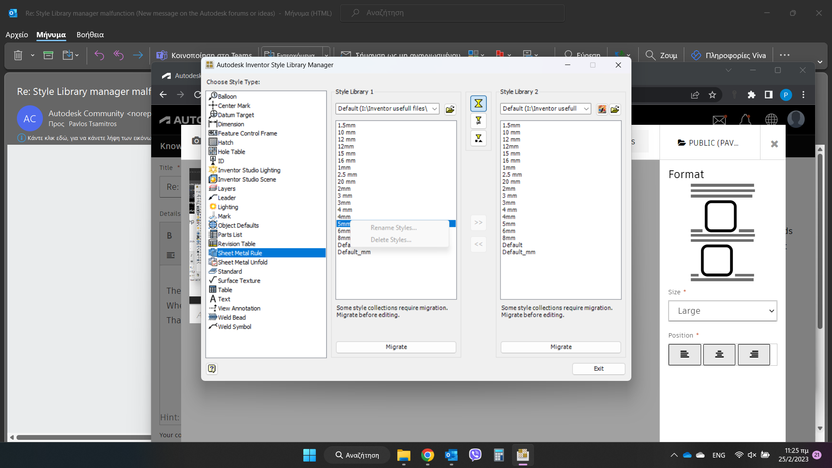Open the Style Library 2 path dropdown
This screenshot has height=468, width=832.
click(x=587, y=109)
